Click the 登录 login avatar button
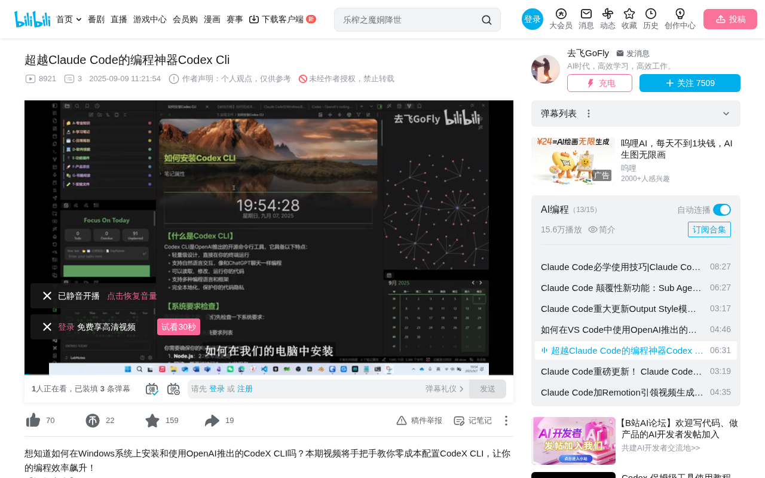The height and width of the screenshot is (478, 765). [x=533, y=19]
